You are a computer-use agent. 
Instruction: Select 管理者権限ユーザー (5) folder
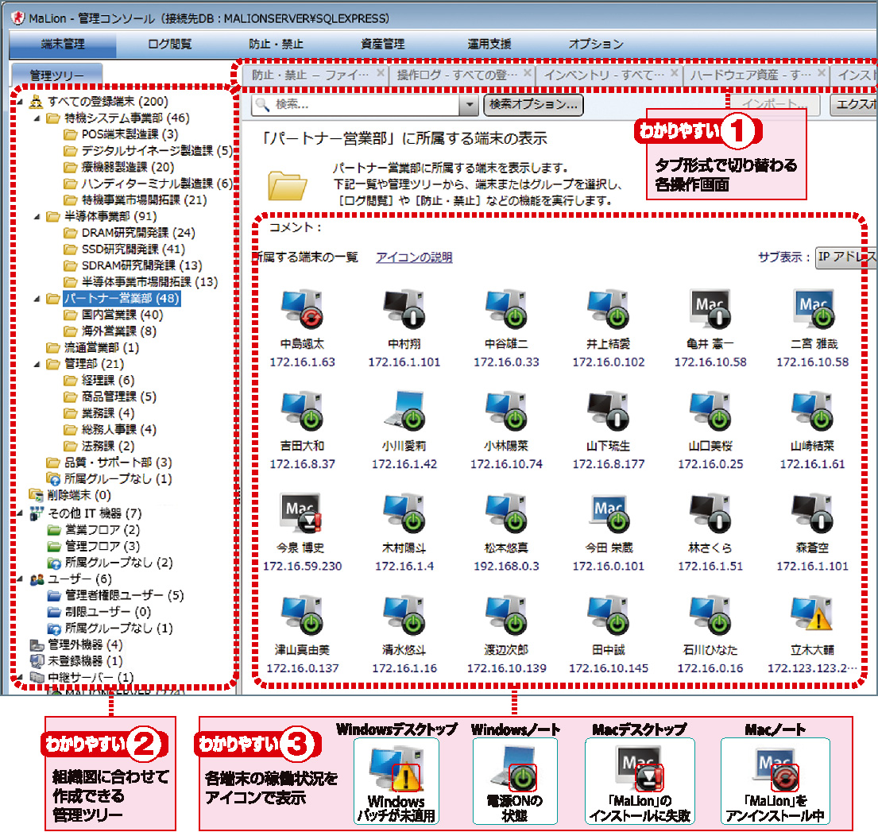coord(115,596)
